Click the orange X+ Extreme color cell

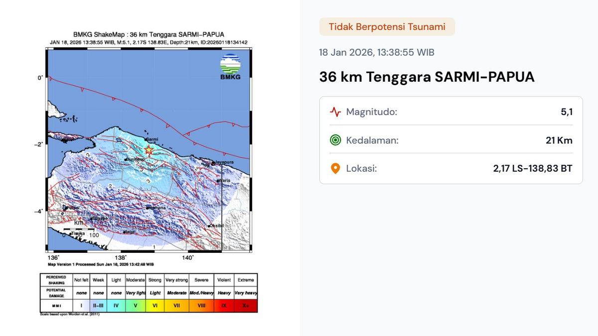245,306
